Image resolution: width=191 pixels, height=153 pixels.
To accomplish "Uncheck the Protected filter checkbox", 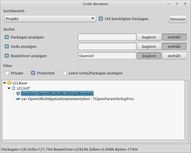I will (x=33, y=73).
